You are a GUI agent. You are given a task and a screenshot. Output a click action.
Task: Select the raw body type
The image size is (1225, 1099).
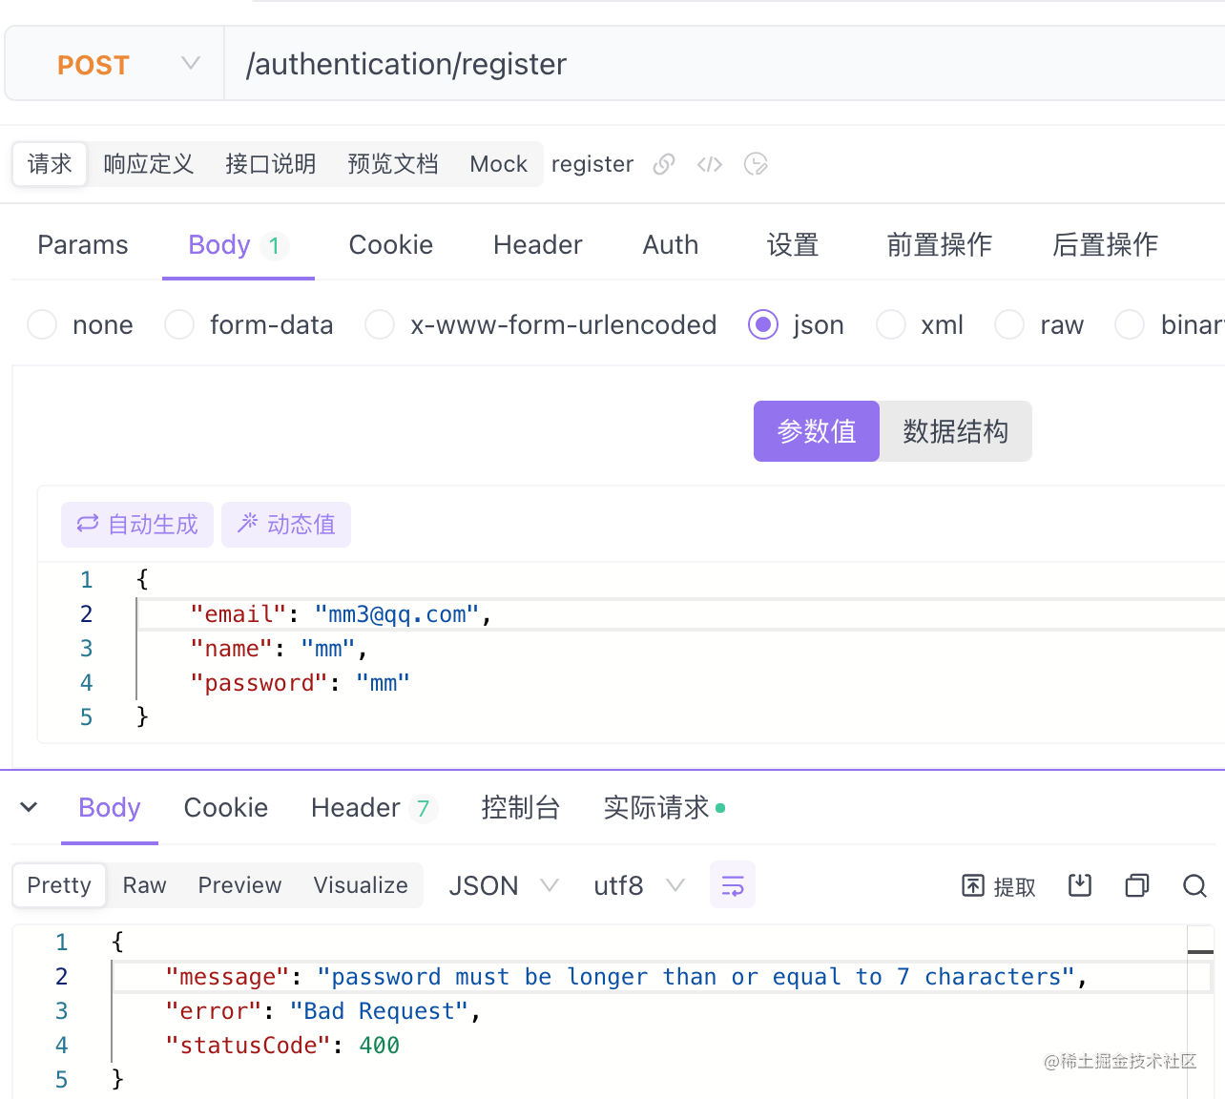click(x=1040, y=325)
